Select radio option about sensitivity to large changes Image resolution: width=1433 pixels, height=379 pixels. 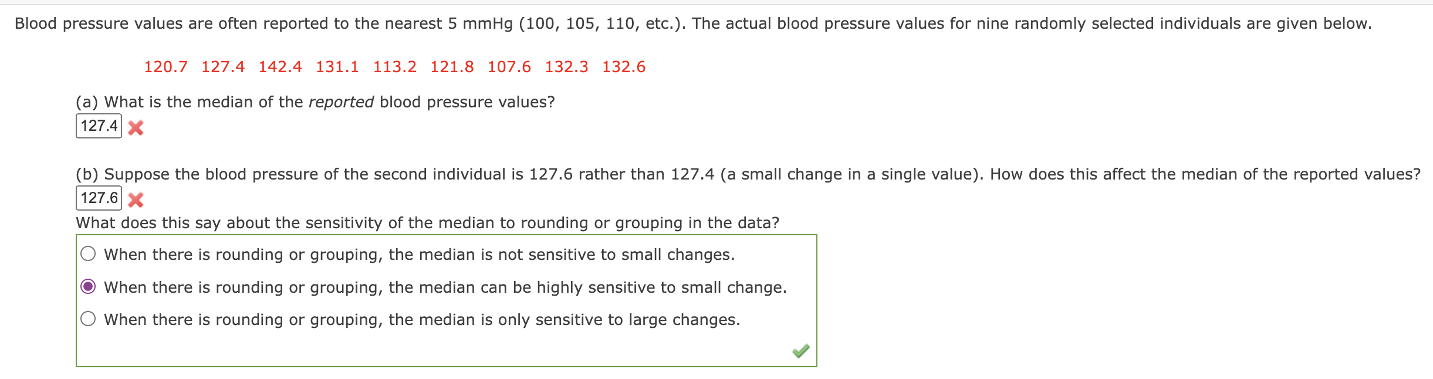click(88, 319)
